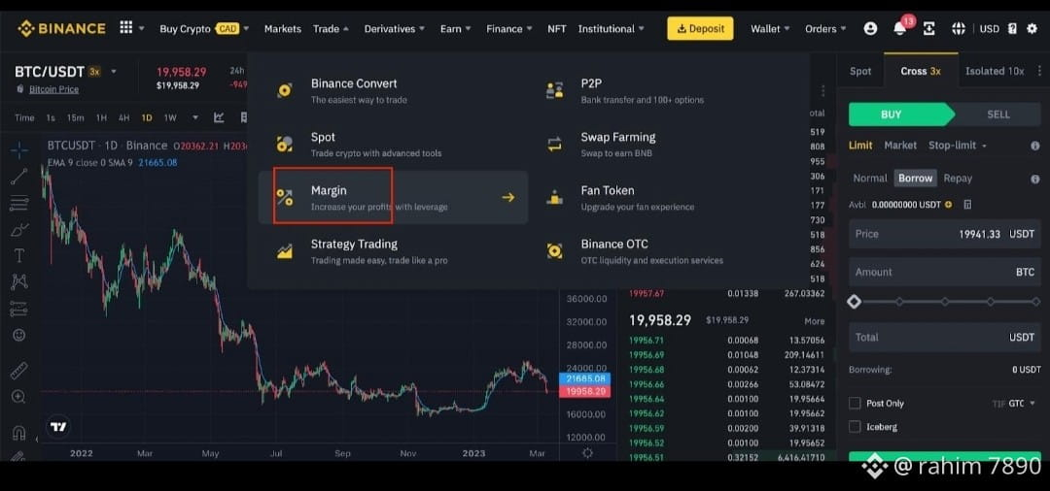The width and height of the screenshot is (1050, 491).
Task: Select the zoom in tool
Action: click(18, 397)
